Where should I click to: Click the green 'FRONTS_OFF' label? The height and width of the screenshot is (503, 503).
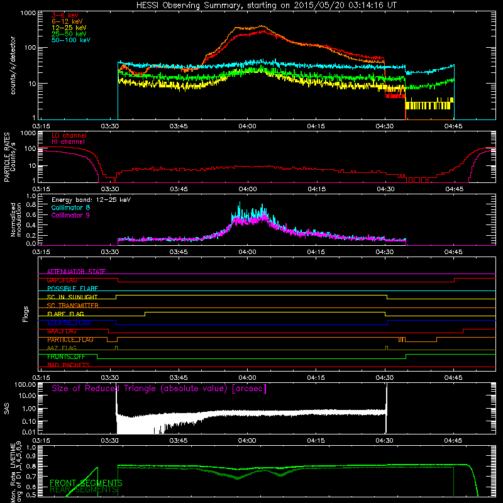pos(66,357)
